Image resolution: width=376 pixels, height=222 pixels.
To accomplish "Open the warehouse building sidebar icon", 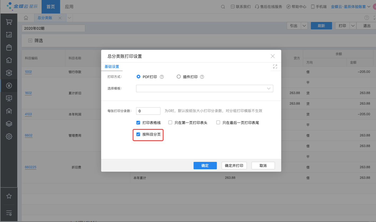I will [9, 60].
